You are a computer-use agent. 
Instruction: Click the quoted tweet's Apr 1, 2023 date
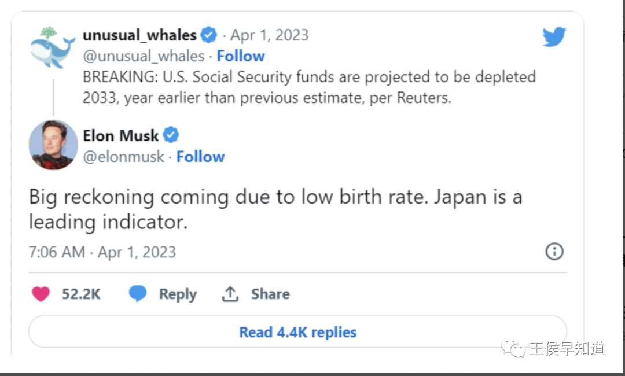point(269,35)
